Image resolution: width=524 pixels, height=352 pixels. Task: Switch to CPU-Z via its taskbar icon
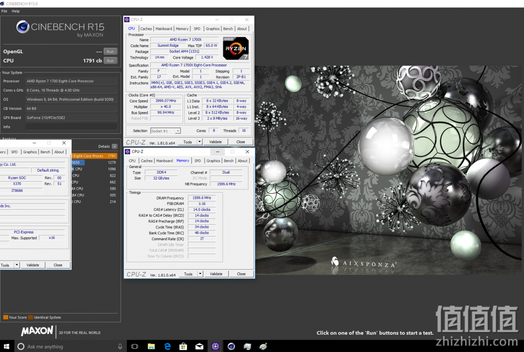point(215,346)
